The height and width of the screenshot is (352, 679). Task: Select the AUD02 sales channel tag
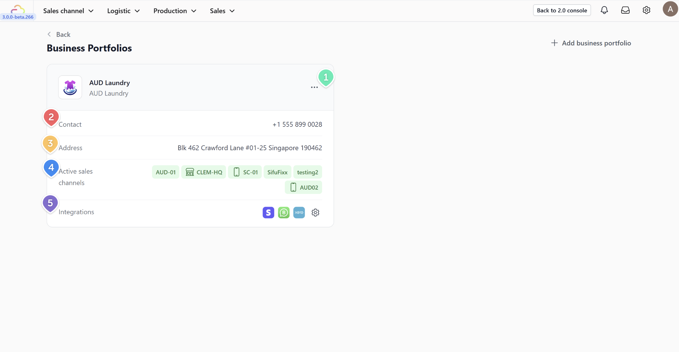(x=303, y=187)
